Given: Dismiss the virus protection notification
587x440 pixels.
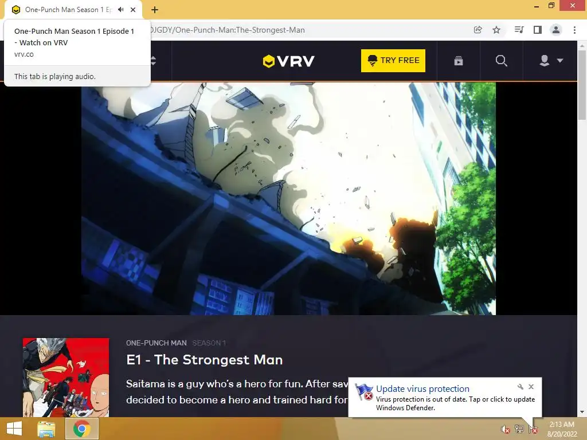Looking at the screenshot, I should pos(531,387).
